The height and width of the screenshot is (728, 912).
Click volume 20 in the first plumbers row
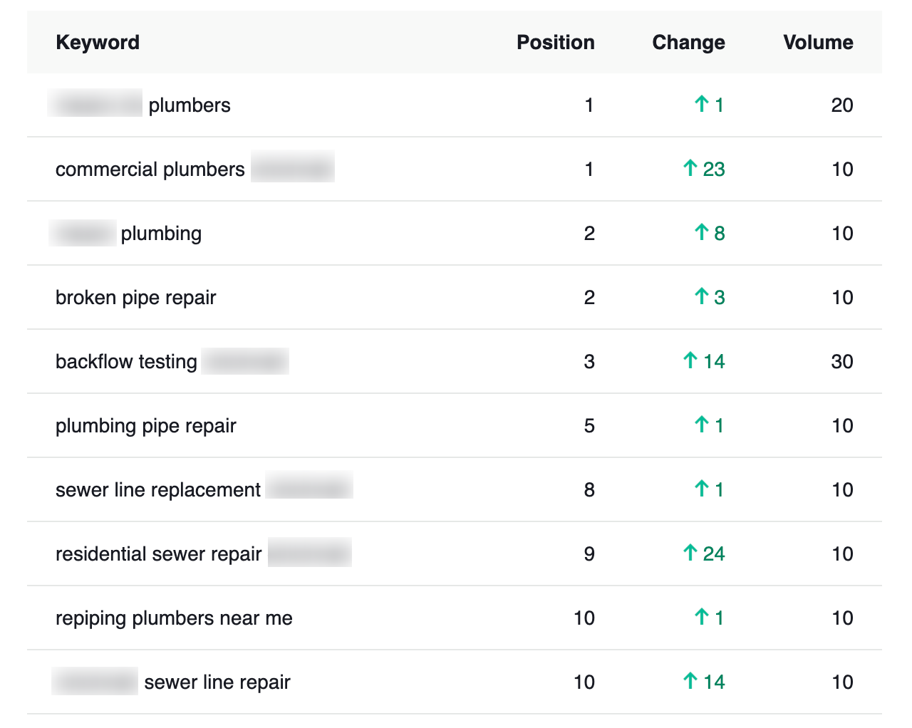click(842, 105)
